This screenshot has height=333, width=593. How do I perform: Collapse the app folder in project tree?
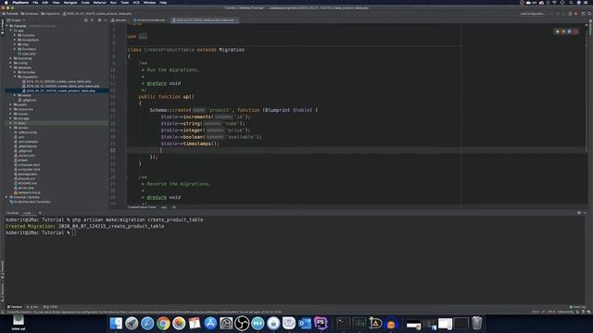(x=11, y=31)
